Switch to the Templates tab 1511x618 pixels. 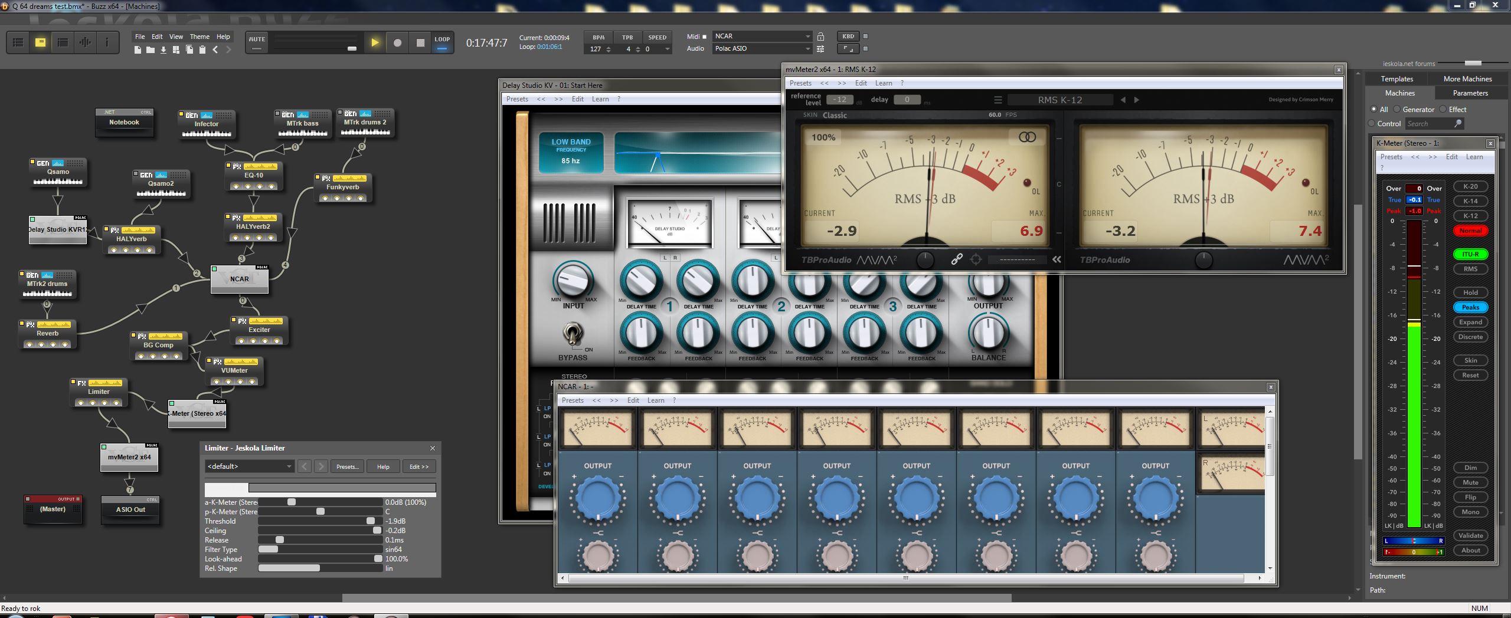point(1397,79)
